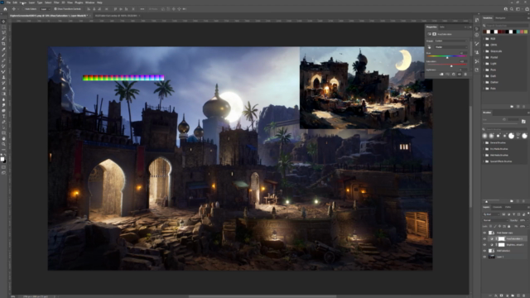
Task: Hide the Layer 1 layer
Action: point(484,257)
